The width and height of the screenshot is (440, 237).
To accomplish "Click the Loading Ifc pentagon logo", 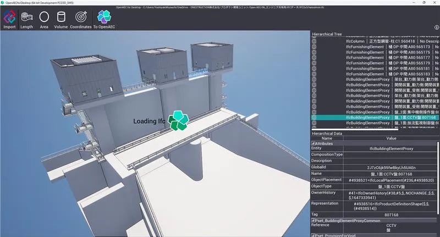I will pos(178,120).
